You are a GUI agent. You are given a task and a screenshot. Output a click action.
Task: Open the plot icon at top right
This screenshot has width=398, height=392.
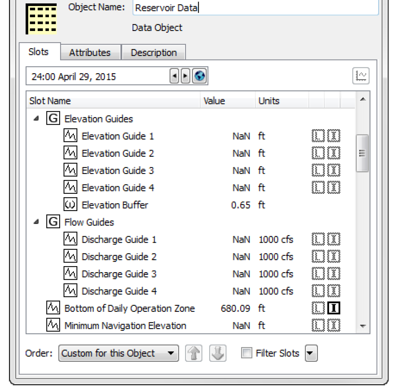361,76
